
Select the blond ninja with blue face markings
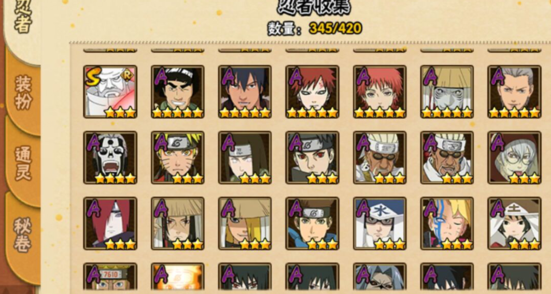tap(447, 224)
